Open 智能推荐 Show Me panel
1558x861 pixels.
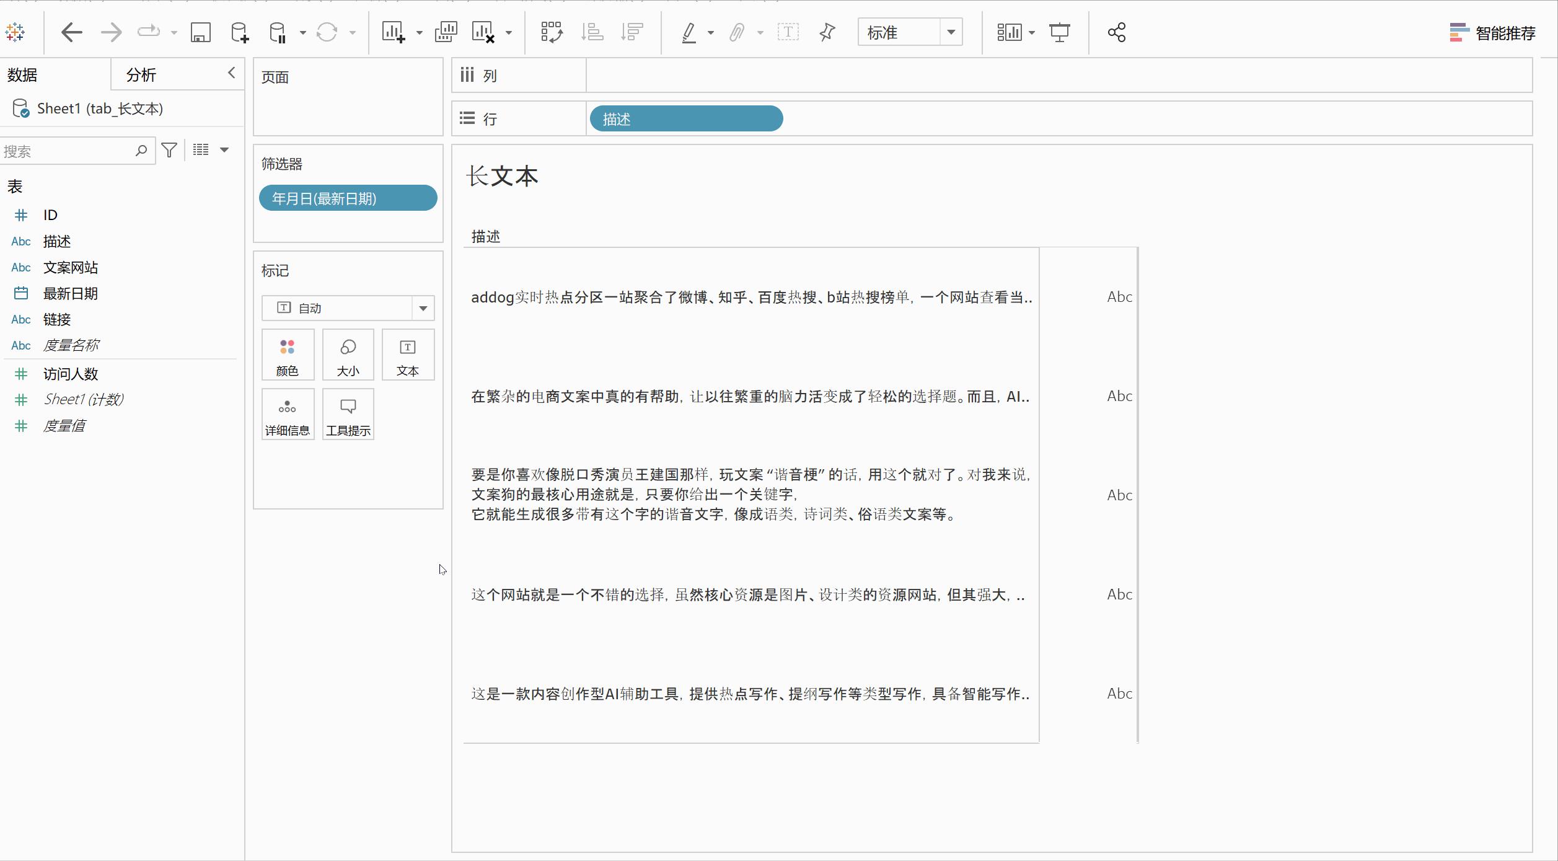coord(1492,33)
